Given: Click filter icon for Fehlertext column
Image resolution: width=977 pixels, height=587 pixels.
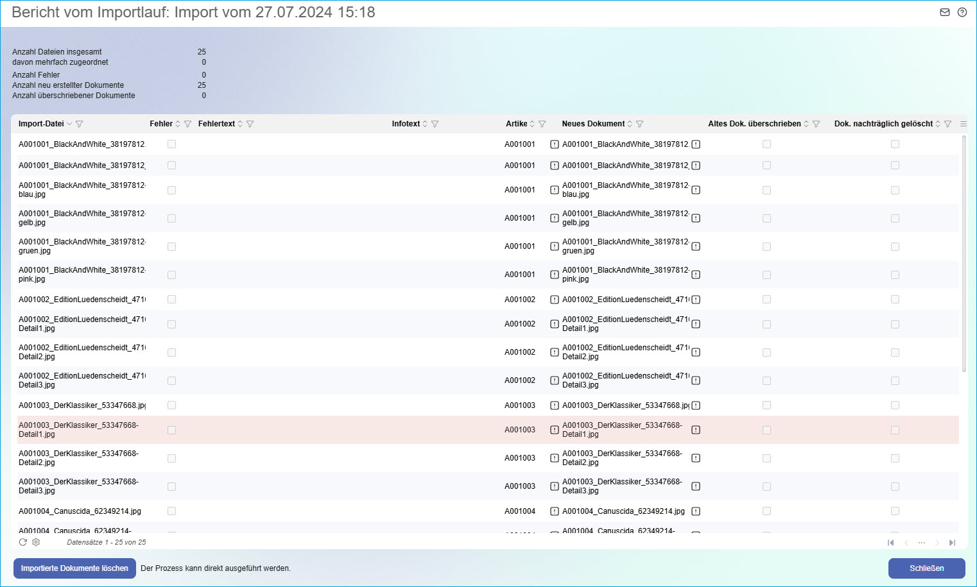Looking at the screenshot, I should coord(250,124).
